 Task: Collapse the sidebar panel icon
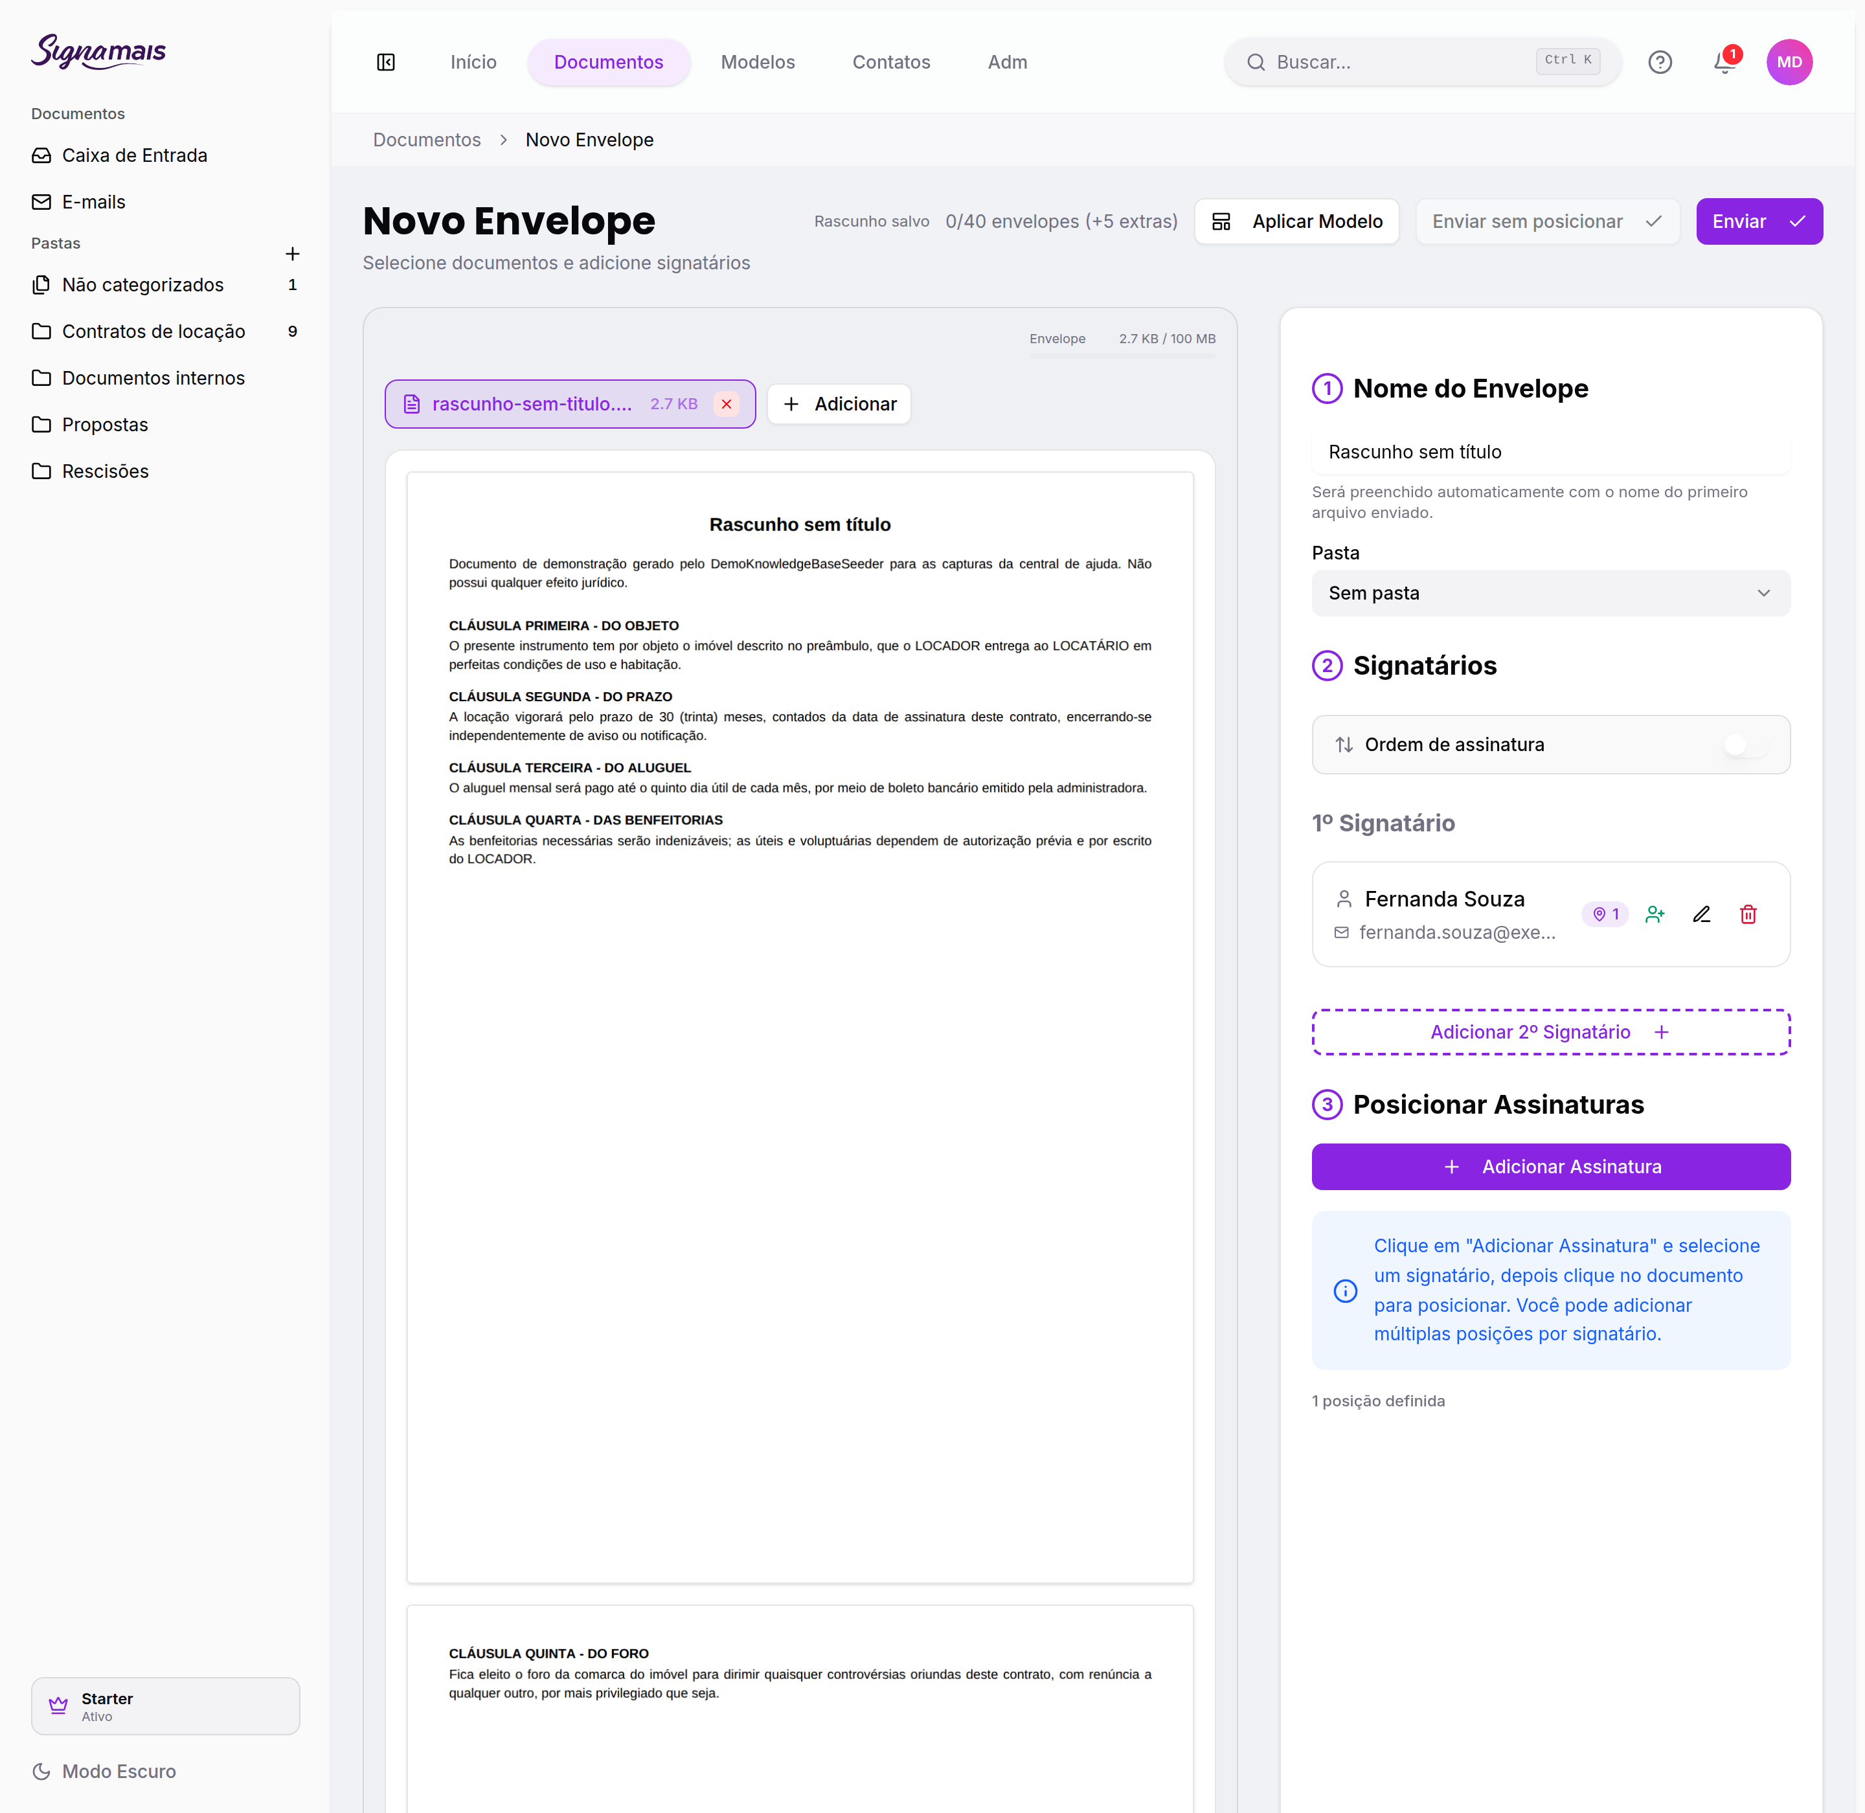(386, 62)
